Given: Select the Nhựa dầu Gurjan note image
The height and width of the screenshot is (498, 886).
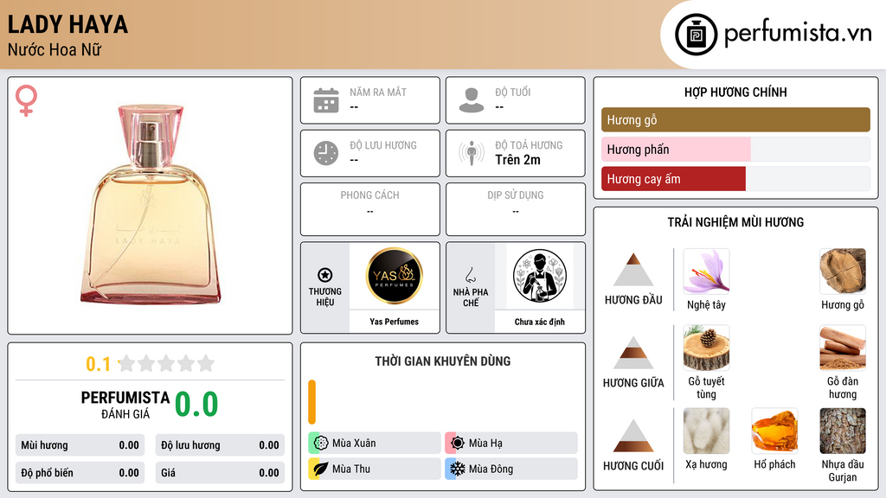Looking at the screenshot, I should click(843, 431).
